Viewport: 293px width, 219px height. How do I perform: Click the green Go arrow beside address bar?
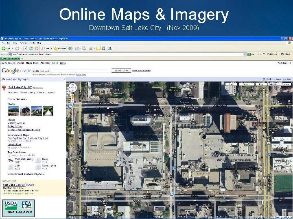tap(249, 54)
